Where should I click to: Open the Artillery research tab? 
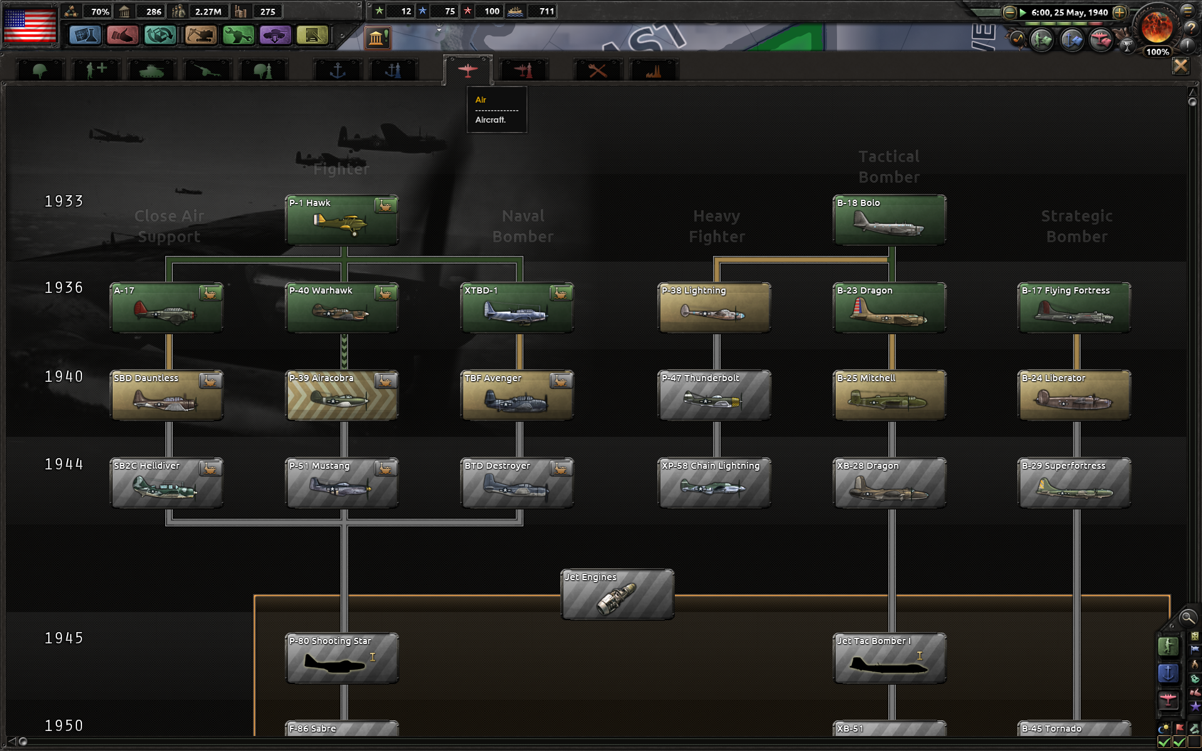(207, 69)
